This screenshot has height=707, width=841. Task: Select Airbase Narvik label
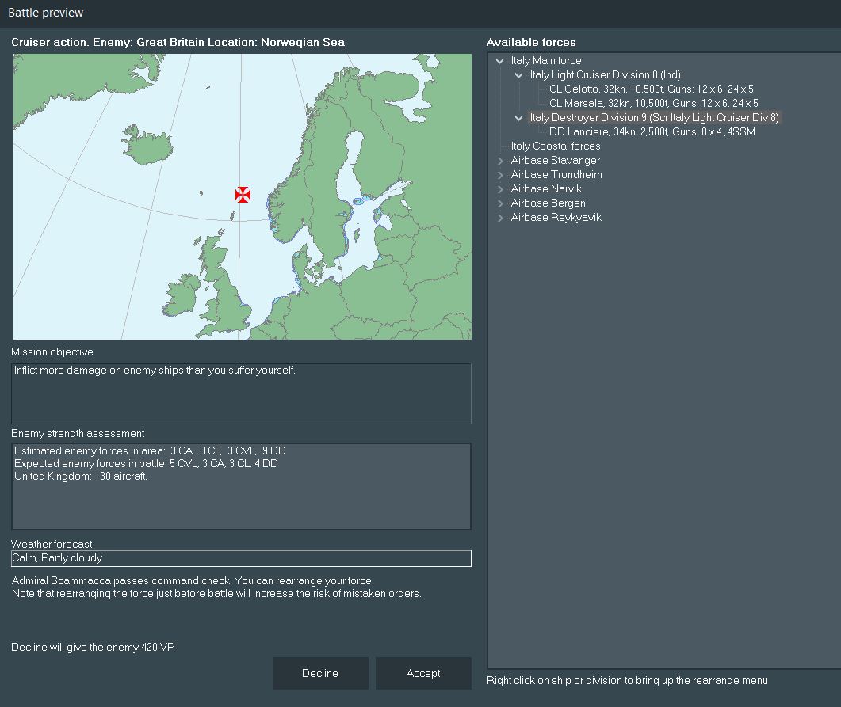[546, 188]
